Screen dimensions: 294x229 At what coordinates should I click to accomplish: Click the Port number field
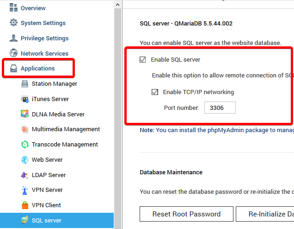220,108
